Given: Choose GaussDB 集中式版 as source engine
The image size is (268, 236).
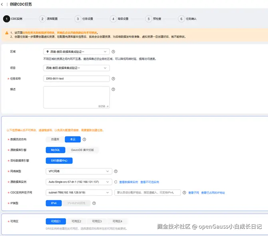Looking at the screenshot, I should (82, 150).
